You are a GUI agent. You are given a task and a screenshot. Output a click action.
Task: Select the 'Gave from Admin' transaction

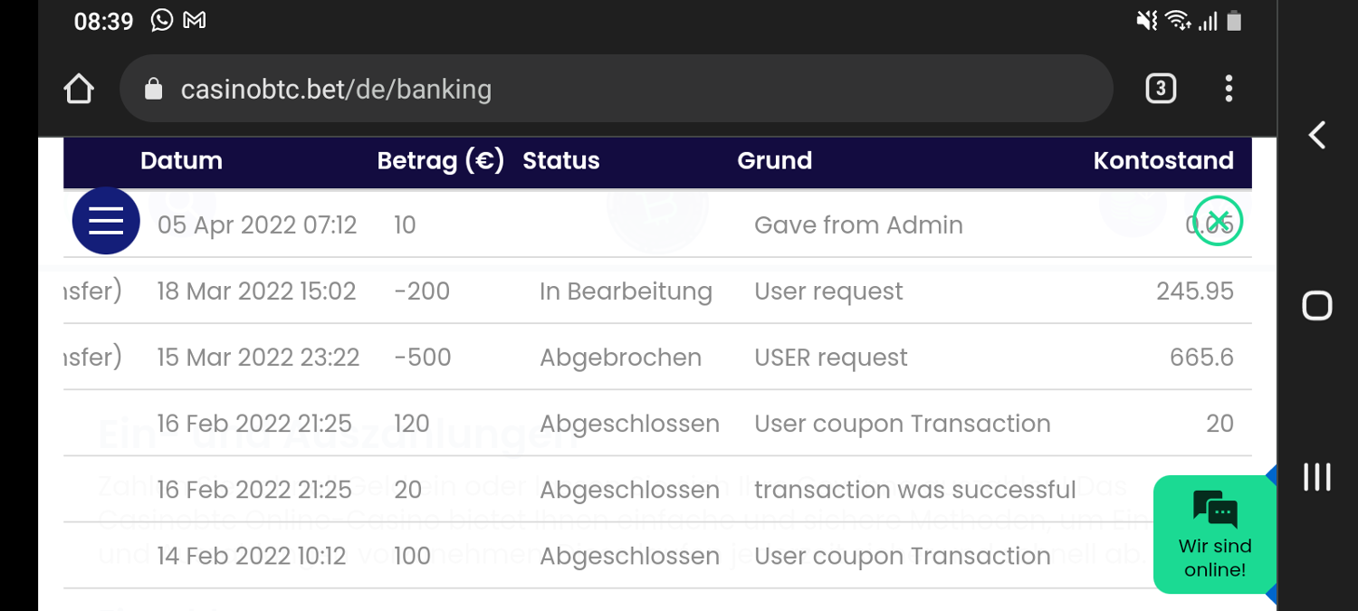click(x=857, y=225)
